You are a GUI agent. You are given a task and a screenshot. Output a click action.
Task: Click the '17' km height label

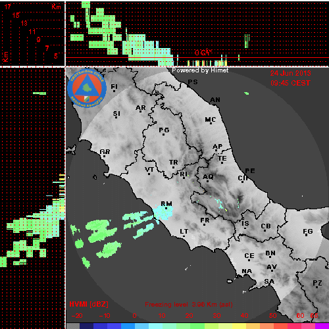[7, 7]
